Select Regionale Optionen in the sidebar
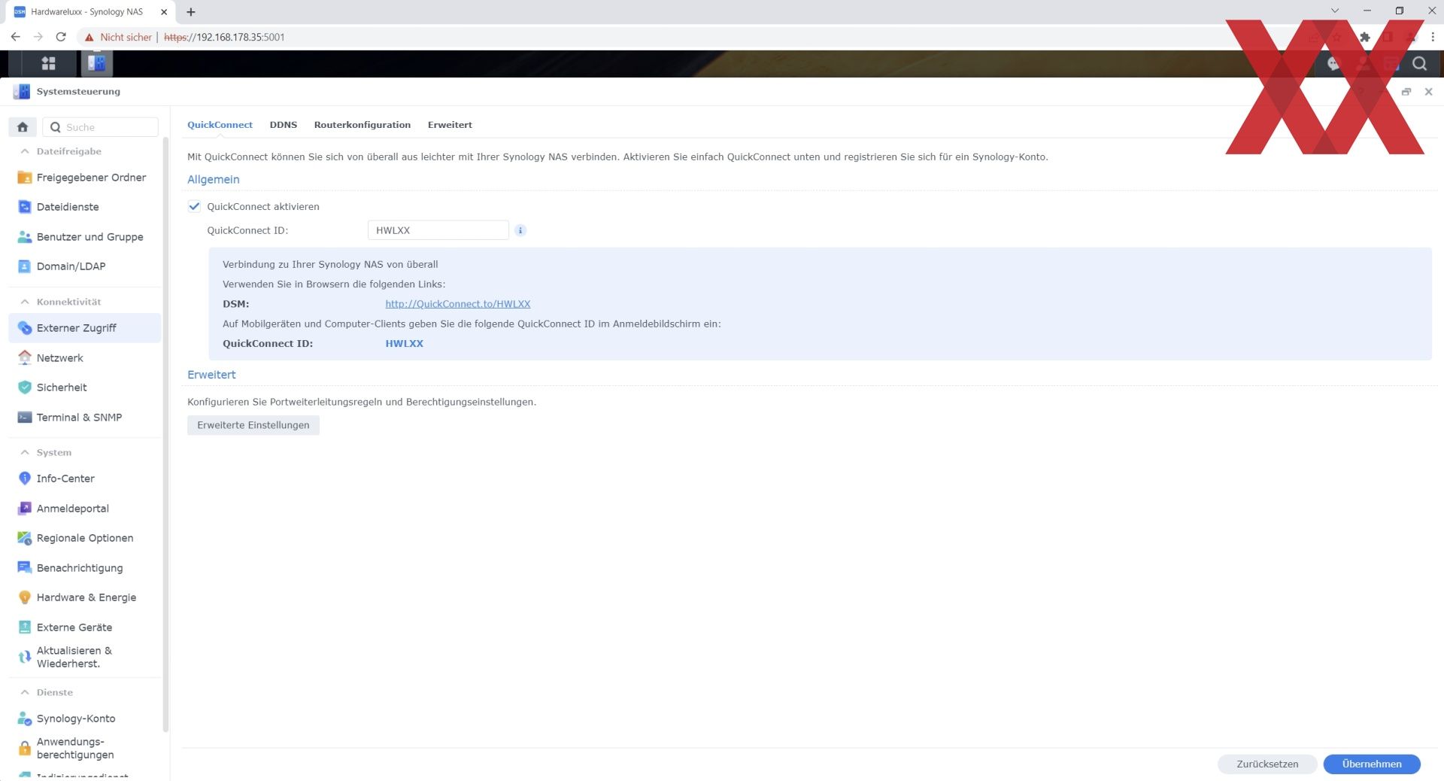The width and height of the screenshot is (1444, 781). pyautogui.click(x=84, y=538)
